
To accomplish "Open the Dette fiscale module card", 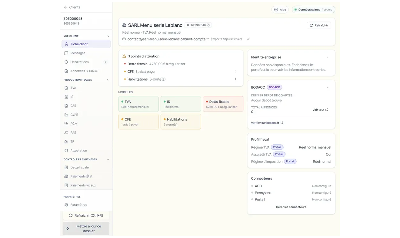I will tap(223, 104).
